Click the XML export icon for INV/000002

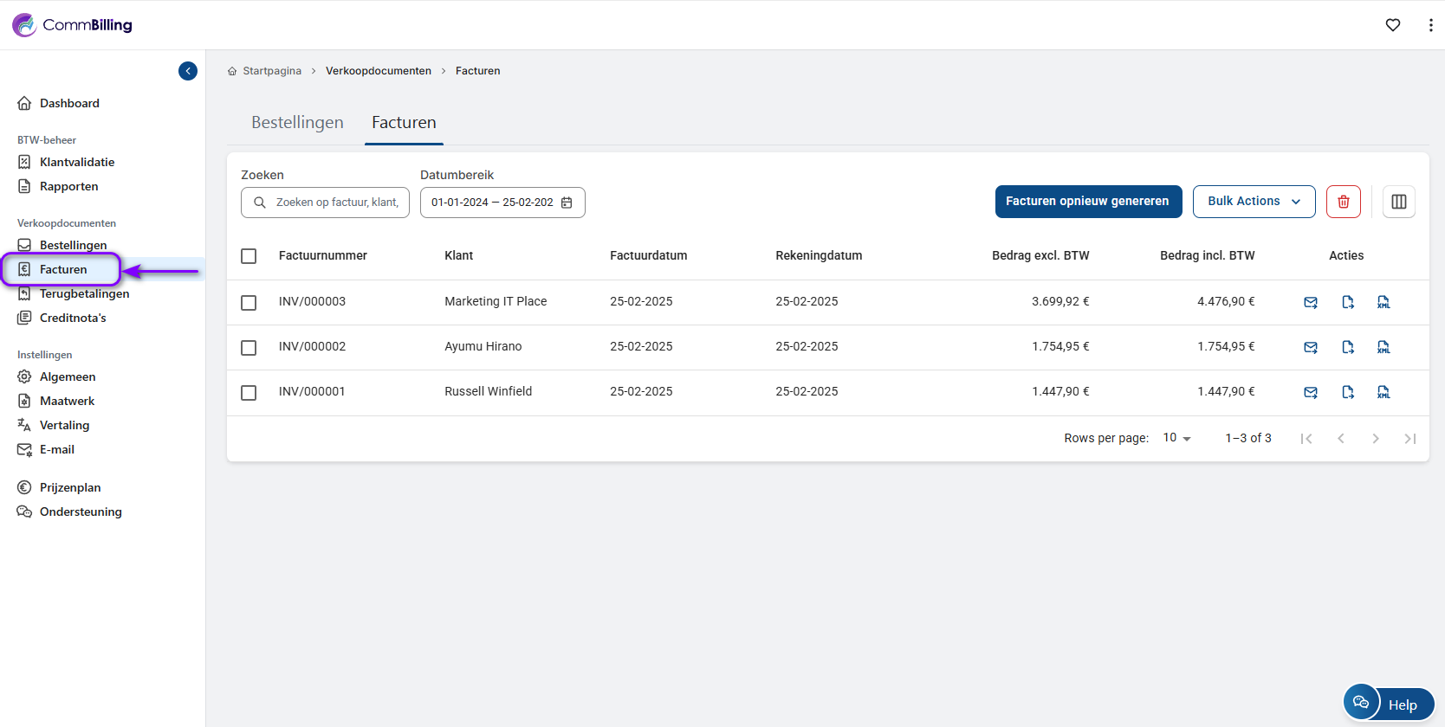[1383, 347]
